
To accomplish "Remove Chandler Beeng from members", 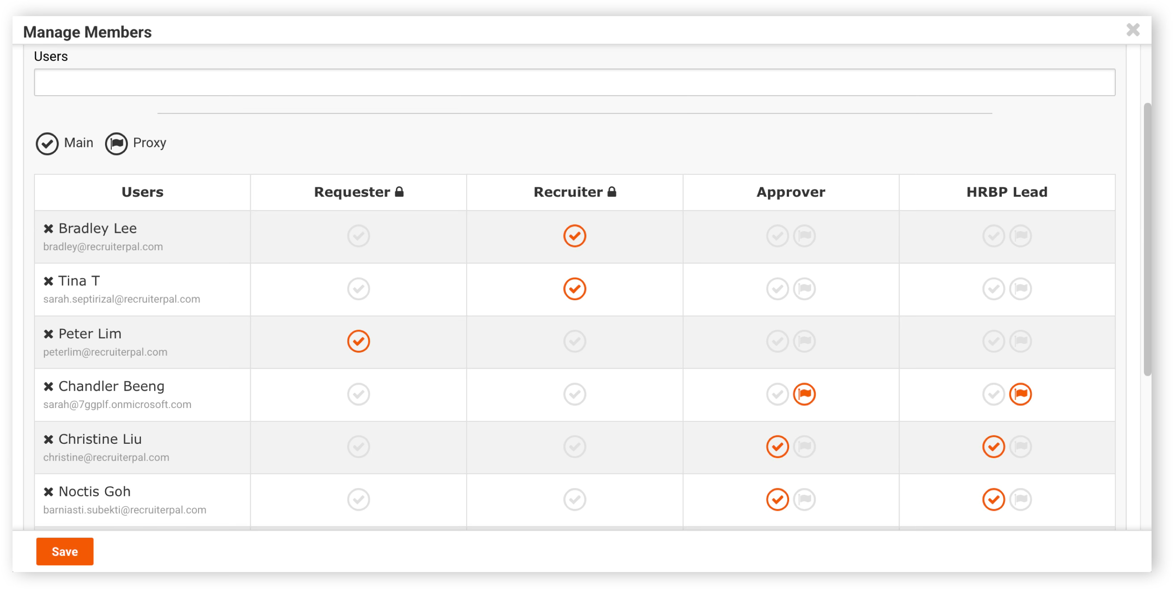I will tap(48, 387).
